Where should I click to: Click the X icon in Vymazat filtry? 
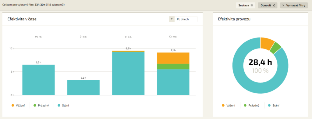click(x=283, y=5)
